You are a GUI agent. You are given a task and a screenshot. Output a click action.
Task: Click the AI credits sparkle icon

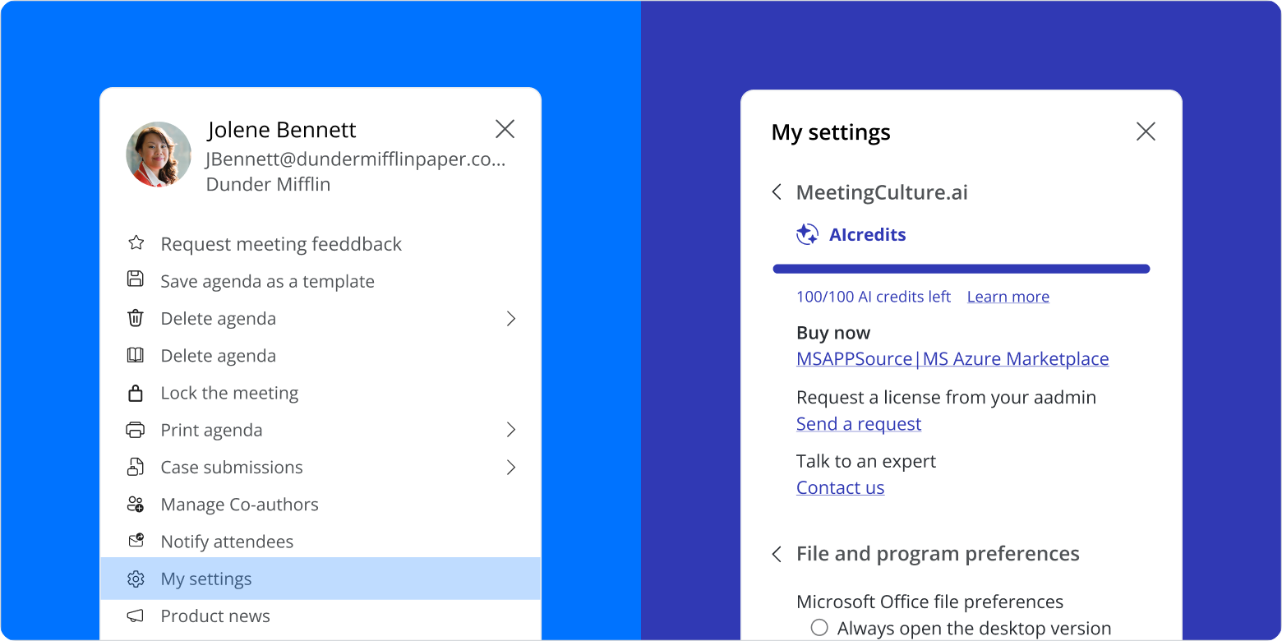[x=807, y=235]
